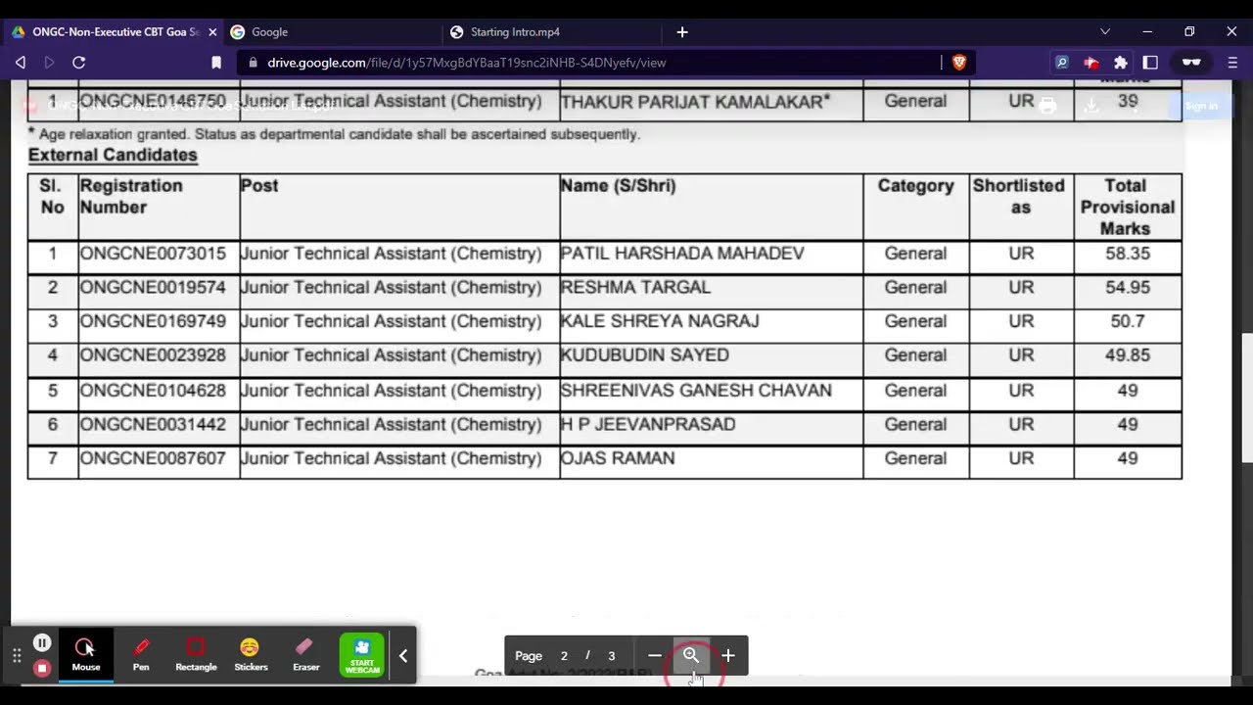The height and width of the screenshot is (705, 1253).
Task: Click the marks value 54.95
Action: 1128,288
